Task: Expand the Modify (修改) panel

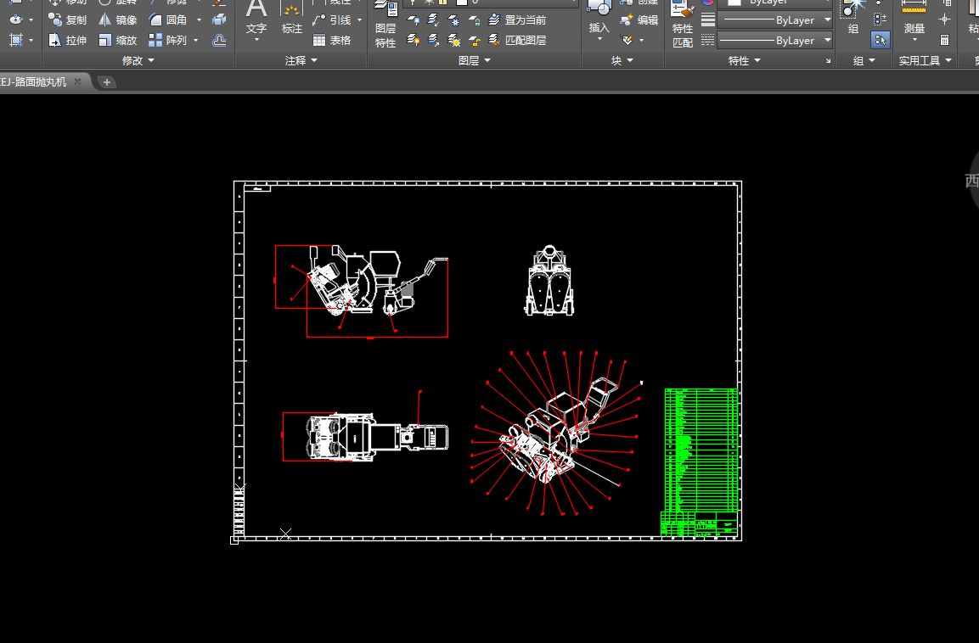Action: click(x=138, y=60)
